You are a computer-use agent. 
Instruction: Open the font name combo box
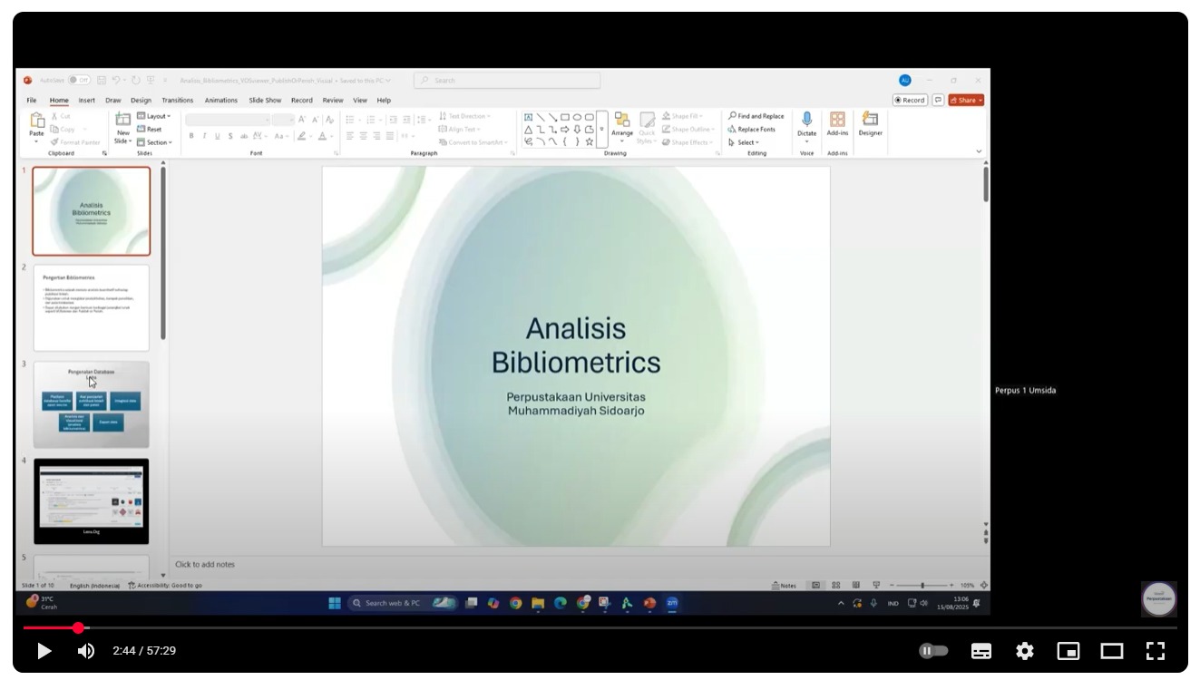point(228,120)
